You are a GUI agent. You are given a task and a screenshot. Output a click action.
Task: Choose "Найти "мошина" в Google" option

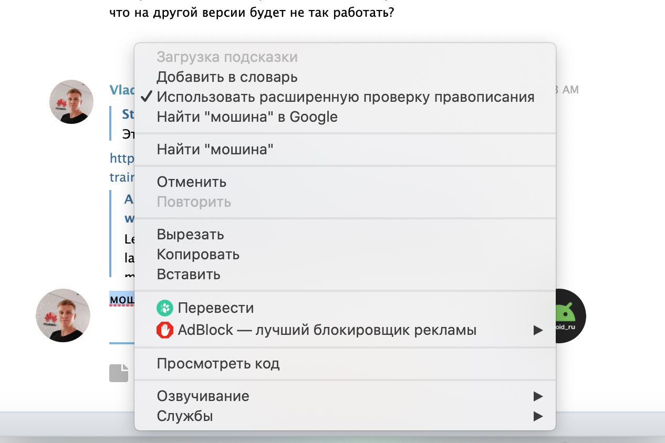[x=247, y=117]
